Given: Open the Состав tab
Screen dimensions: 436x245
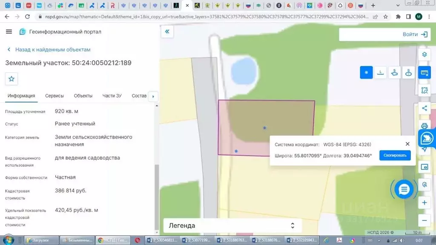Looking at the screenshot, I should coord(139,96).
